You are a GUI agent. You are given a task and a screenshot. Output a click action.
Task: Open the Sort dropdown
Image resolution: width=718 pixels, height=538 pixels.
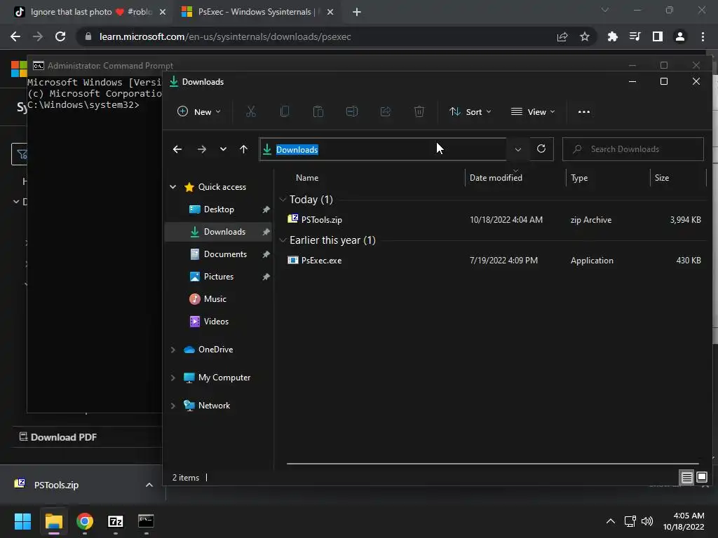470,111
